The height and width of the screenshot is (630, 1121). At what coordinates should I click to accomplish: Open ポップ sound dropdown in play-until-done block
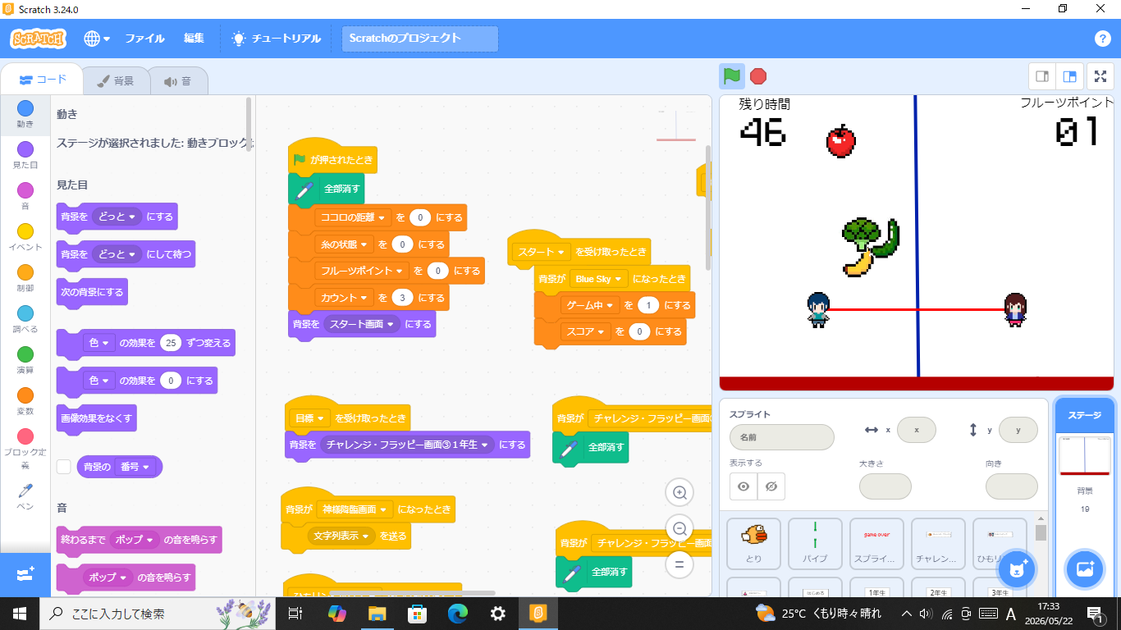click(150, 540)
